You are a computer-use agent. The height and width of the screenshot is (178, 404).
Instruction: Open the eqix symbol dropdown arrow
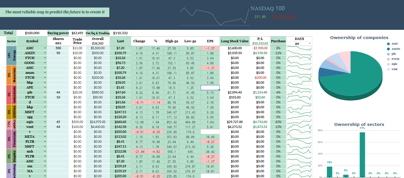tap(45, 122)
